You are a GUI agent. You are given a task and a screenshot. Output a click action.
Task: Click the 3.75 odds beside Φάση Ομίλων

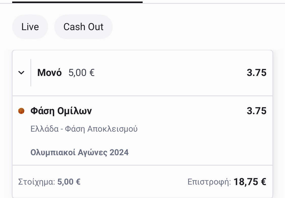click(256, 111)
